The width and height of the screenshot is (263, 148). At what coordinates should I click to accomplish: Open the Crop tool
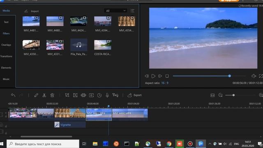[67, 95]
